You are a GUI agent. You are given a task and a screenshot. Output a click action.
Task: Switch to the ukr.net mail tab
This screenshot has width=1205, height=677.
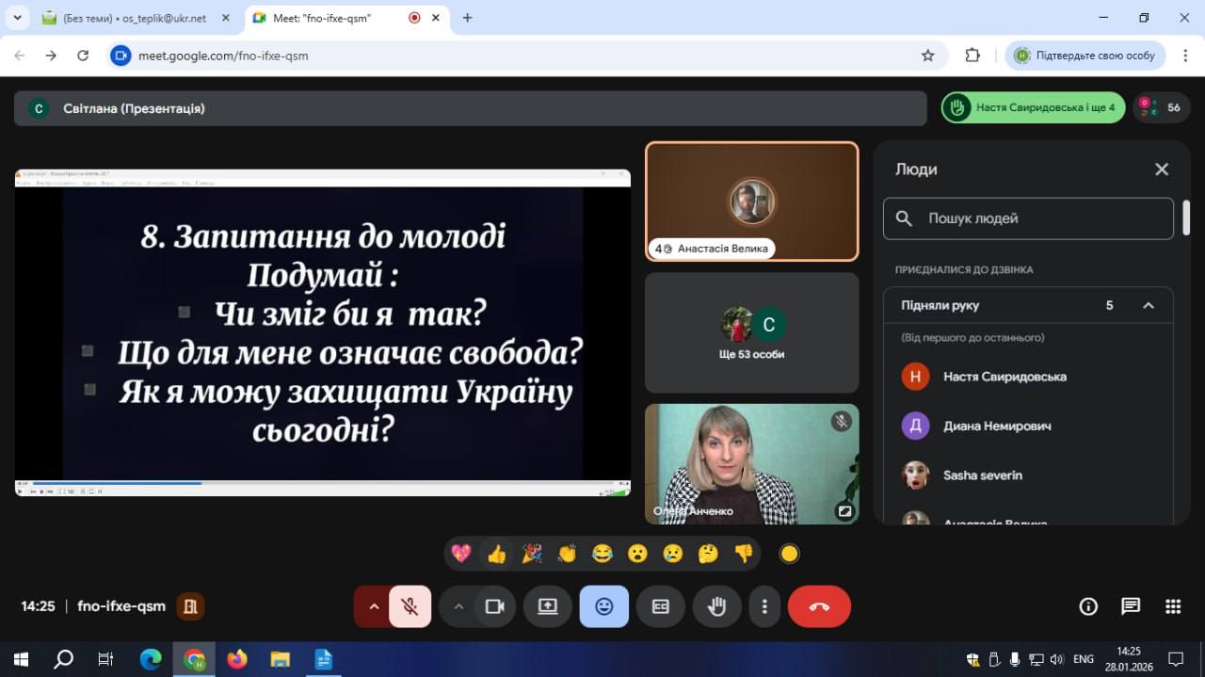[134, 18]
